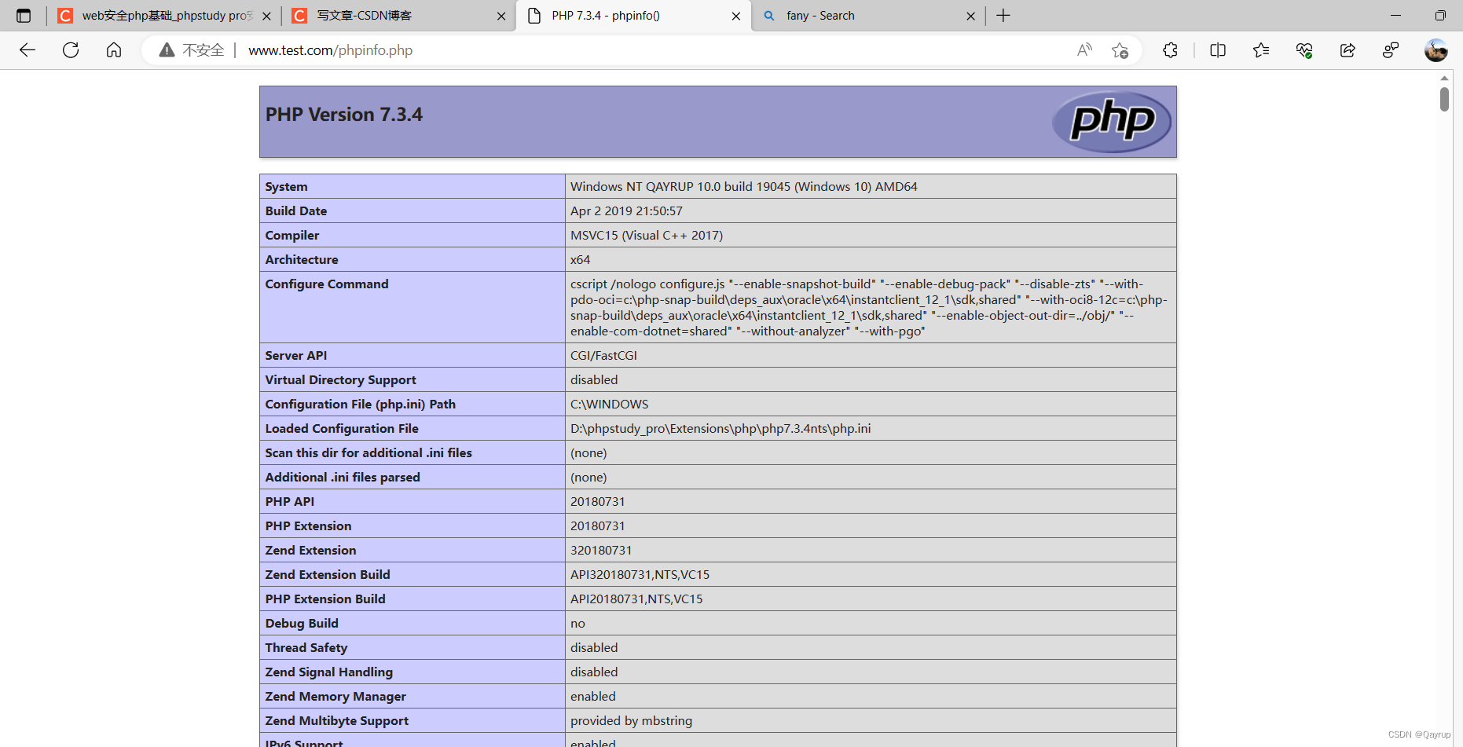Close the phpstudy CSDN tab

(x=266, y=16)
